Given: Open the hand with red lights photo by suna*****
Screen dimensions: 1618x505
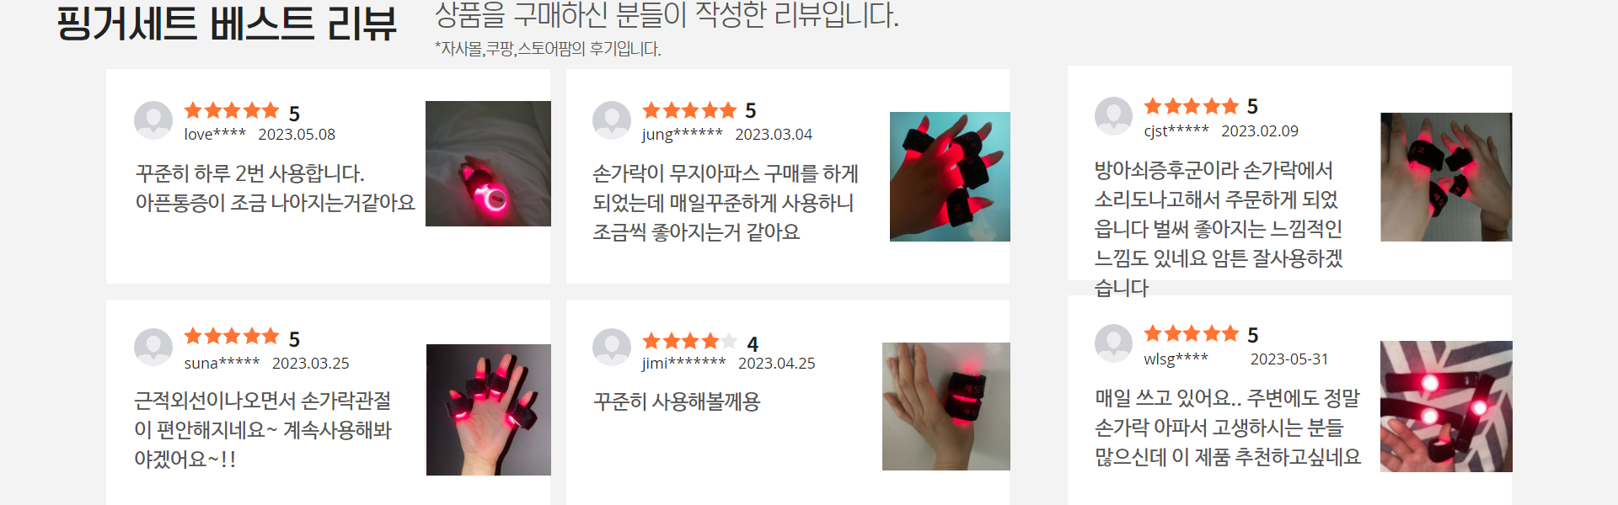Looking at the screenshot, I should pyautogui.click(x=489, y=410).
